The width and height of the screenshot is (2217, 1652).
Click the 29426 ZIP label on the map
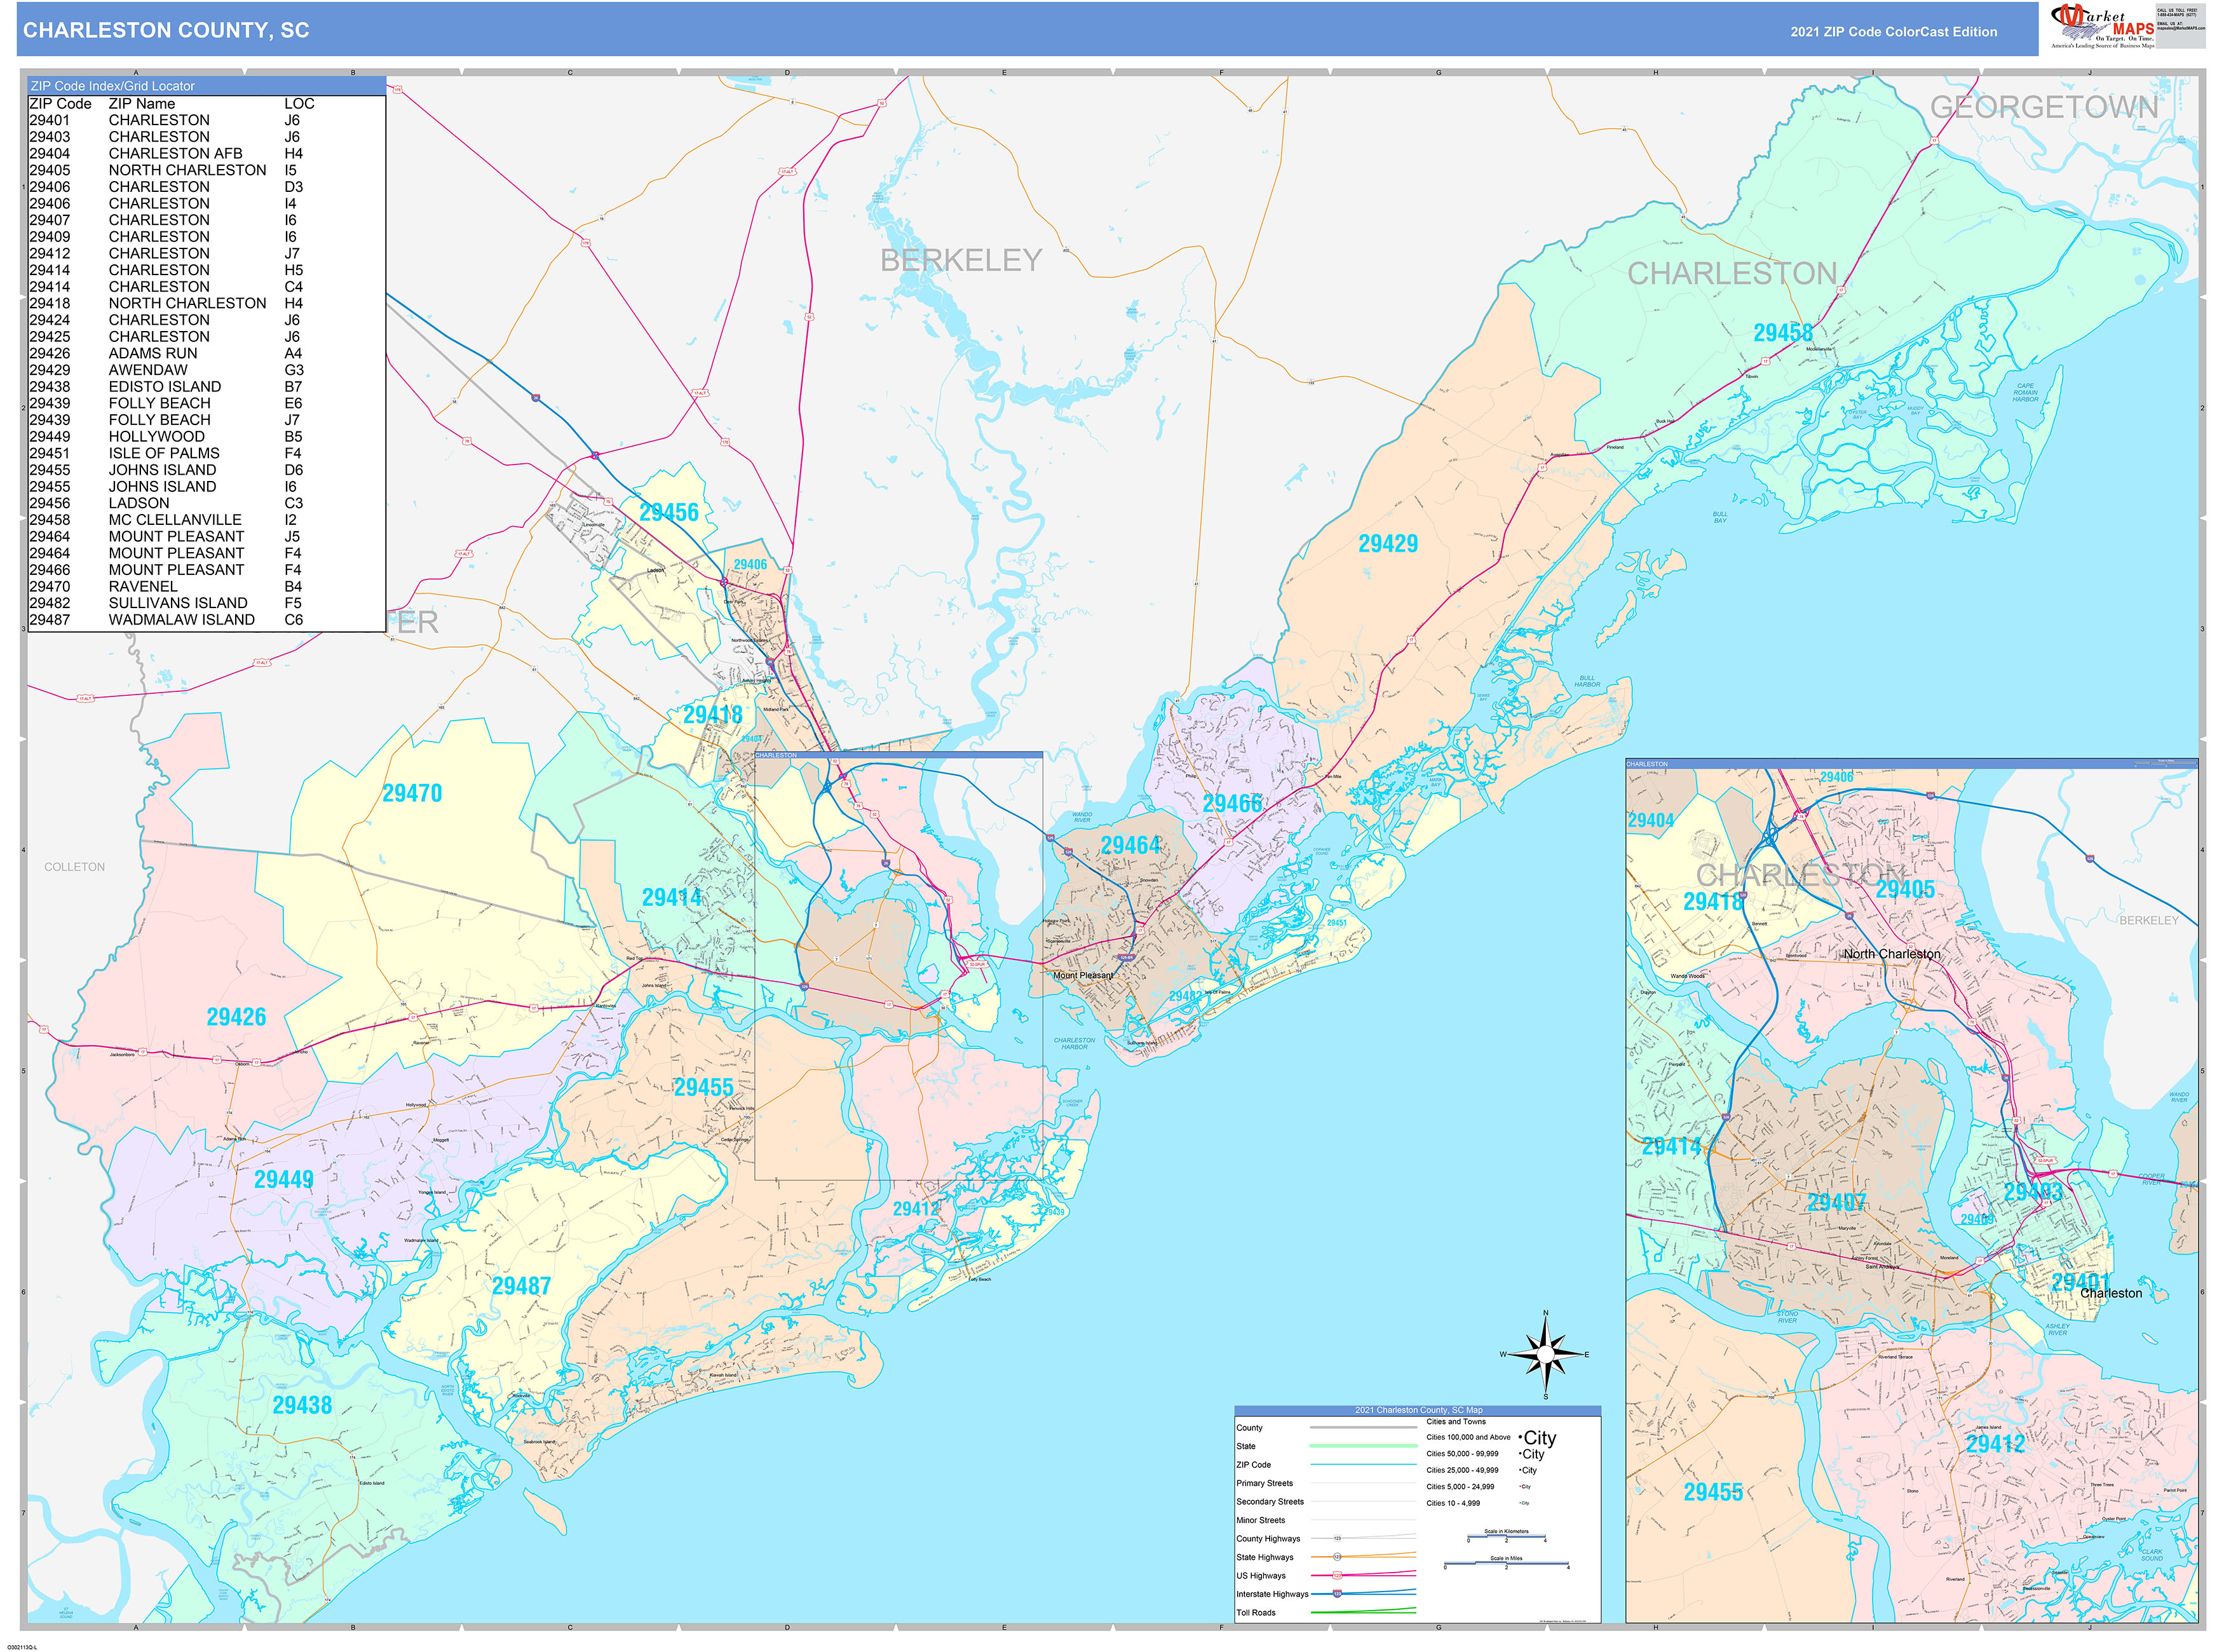tap(236, 1017)
